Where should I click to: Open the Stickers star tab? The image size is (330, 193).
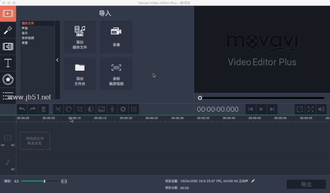8,79
